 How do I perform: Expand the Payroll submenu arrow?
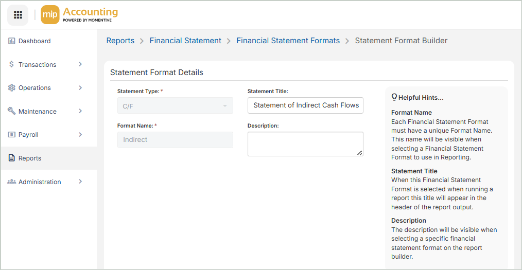pyautogui.click(x=80, y=135)
